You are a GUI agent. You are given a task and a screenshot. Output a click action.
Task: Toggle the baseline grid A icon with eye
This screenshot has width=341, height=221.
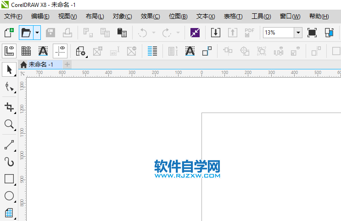pyautogui.click(x=43, y=51)
